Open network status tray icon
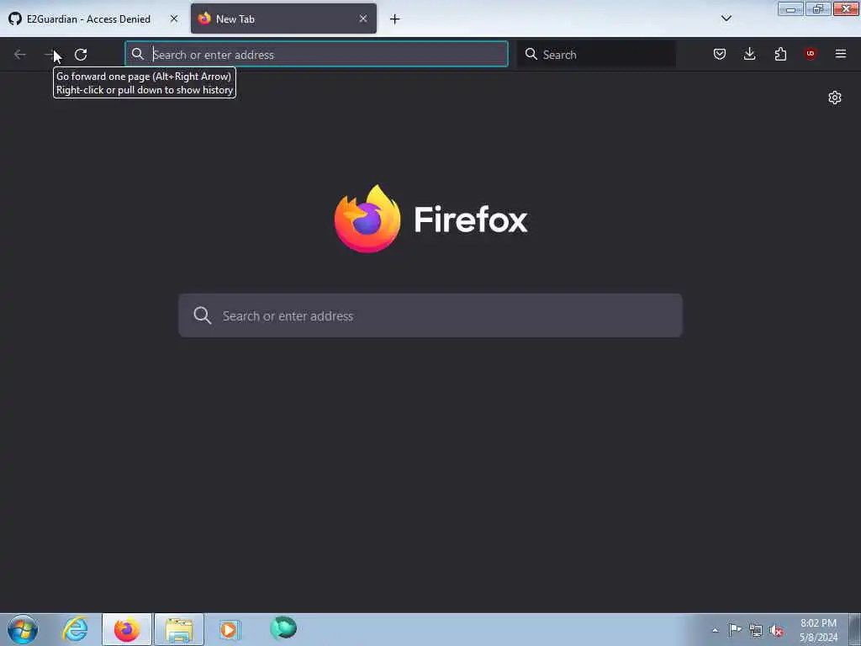Screen dimensions: 861x646 pyautogui.click(x=756, y=630)
